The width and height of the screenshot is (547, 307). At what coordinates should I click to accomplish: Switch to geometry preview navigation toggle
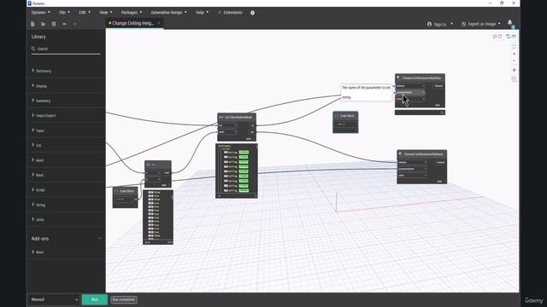tap(497, 36)
